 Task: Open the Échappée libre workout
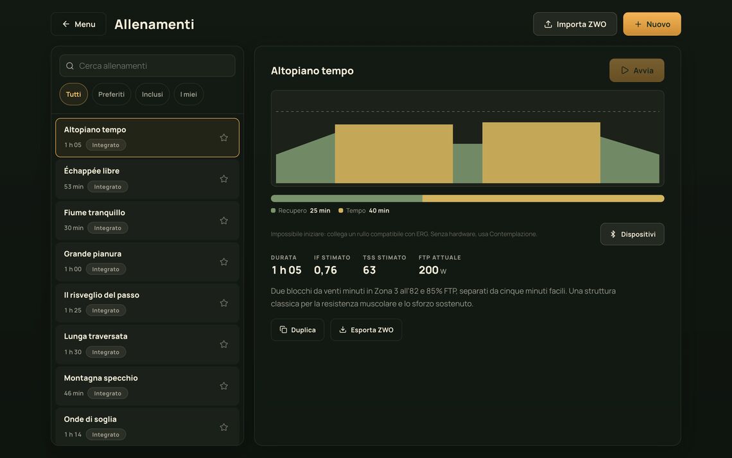pyautogui.click(x=147, y=179)
